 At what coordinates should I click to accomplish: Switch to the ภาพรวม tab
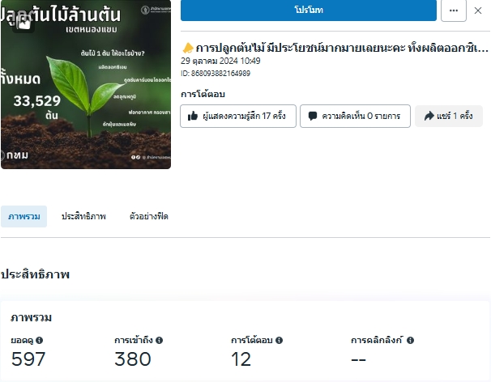tap(23, 217)
